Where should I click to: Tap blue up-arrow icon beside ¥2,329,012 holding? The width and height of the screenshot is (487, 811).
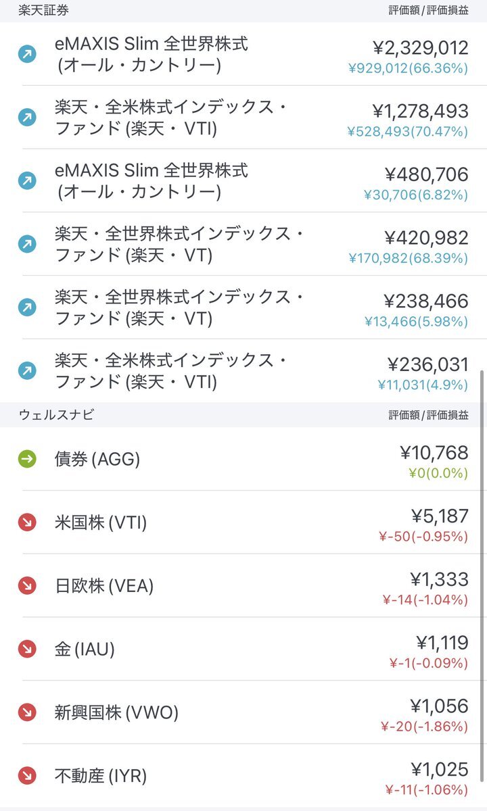[27, 54]
